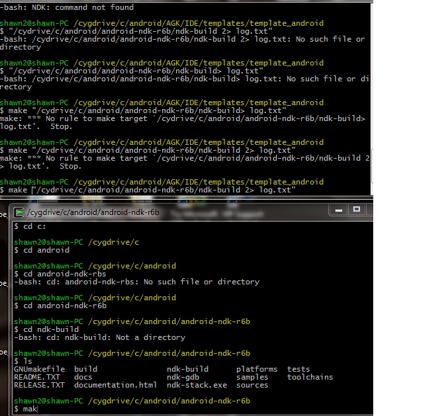
Task: Click 'ndk-build' in the ls output
Action: tap(187, 369)
